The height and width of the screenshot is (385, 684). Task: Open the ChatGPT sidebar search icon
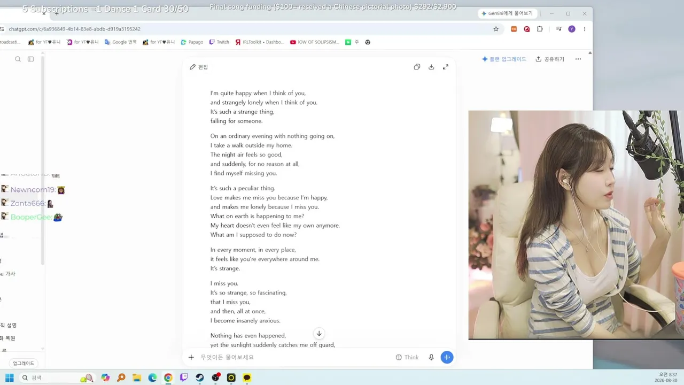point(18,59)
